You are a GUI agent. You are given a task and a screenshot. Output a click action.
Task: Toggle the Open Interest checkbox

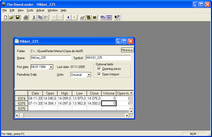[99, 74]
